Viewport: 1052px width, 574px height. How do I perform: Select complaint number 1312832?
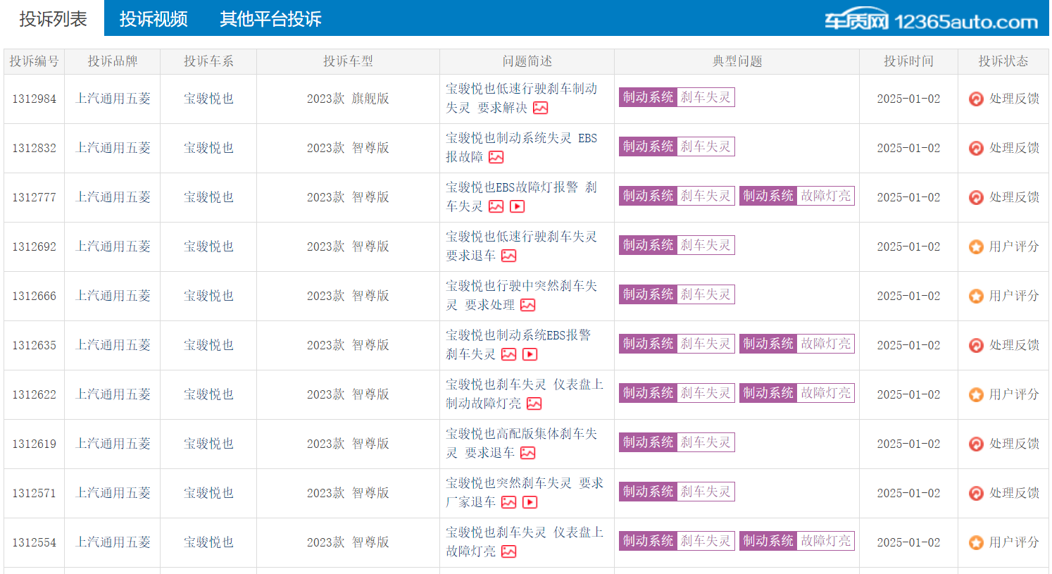34,148
